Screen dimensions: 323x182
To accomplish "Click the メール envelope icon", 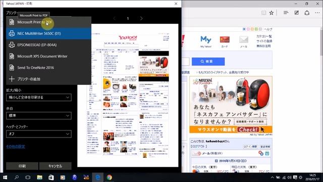I will pos(243,41).
